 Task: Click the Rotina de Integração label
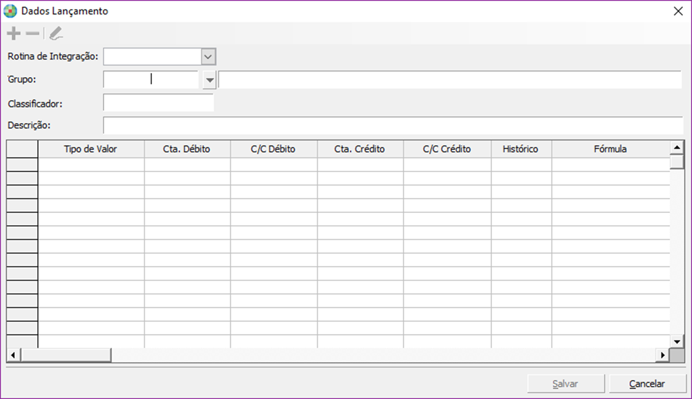tap(53, 56)
